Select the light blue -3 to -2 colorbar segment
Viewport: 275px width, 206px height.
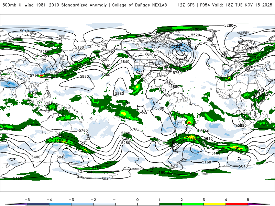point(82,204)
